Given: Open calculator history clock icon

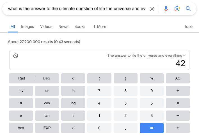Looking at the screenshot, I should (x=16, y=56).
